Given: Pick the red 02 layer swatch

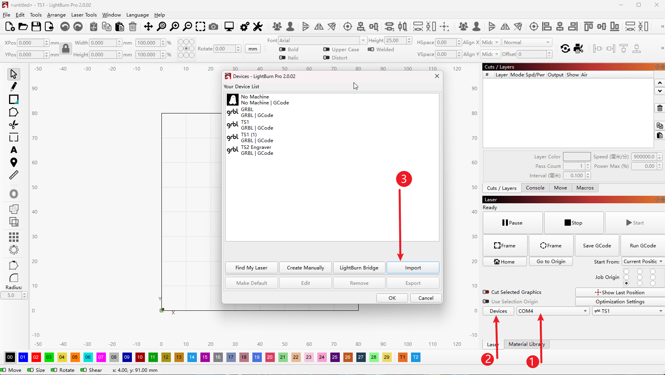Looking at the screenshot, I should point(36,357).
